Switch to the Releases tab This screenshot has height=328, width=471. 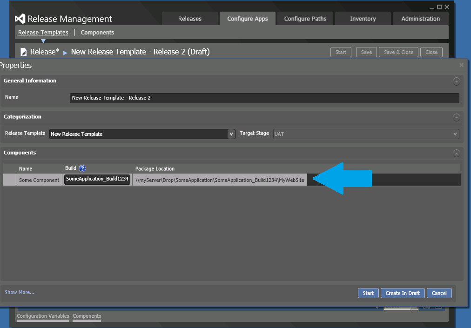tap(190, 19)
